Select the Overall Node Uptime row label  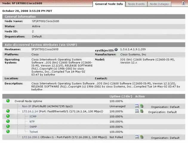[x=28, y=101]
